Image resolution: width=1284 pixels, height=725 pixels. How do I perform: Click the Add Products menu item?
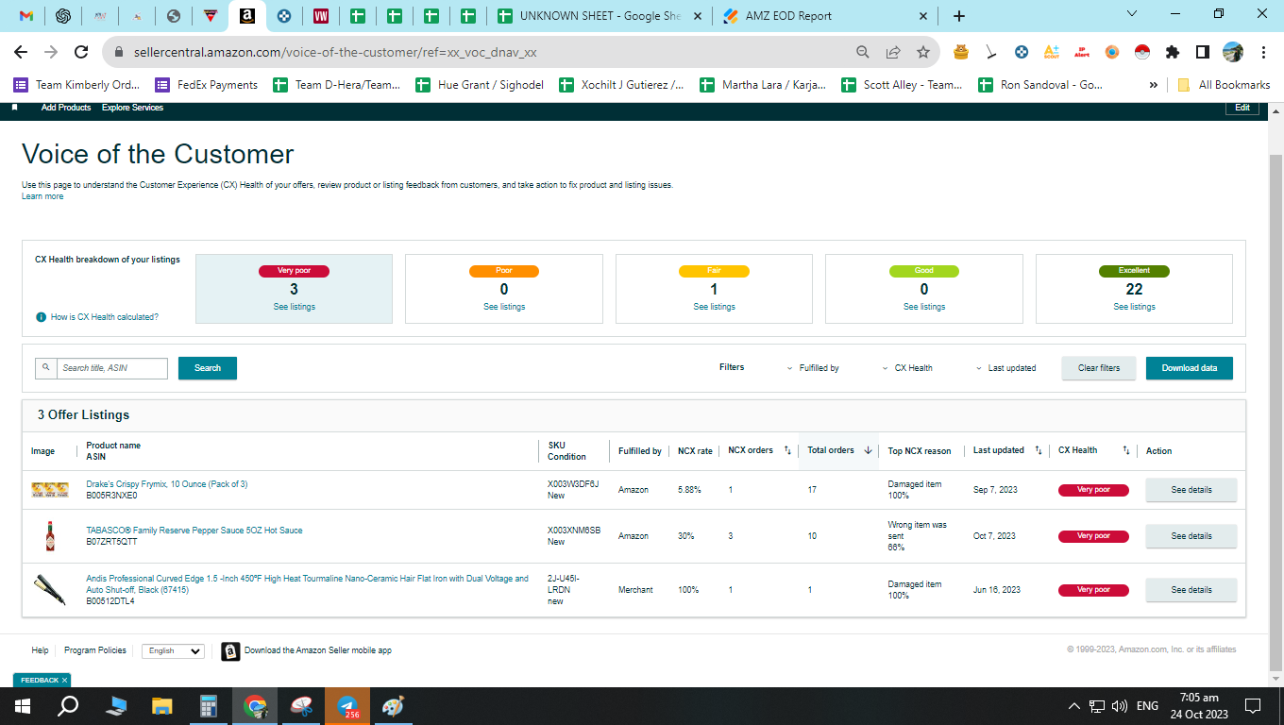tap(66, 108)
